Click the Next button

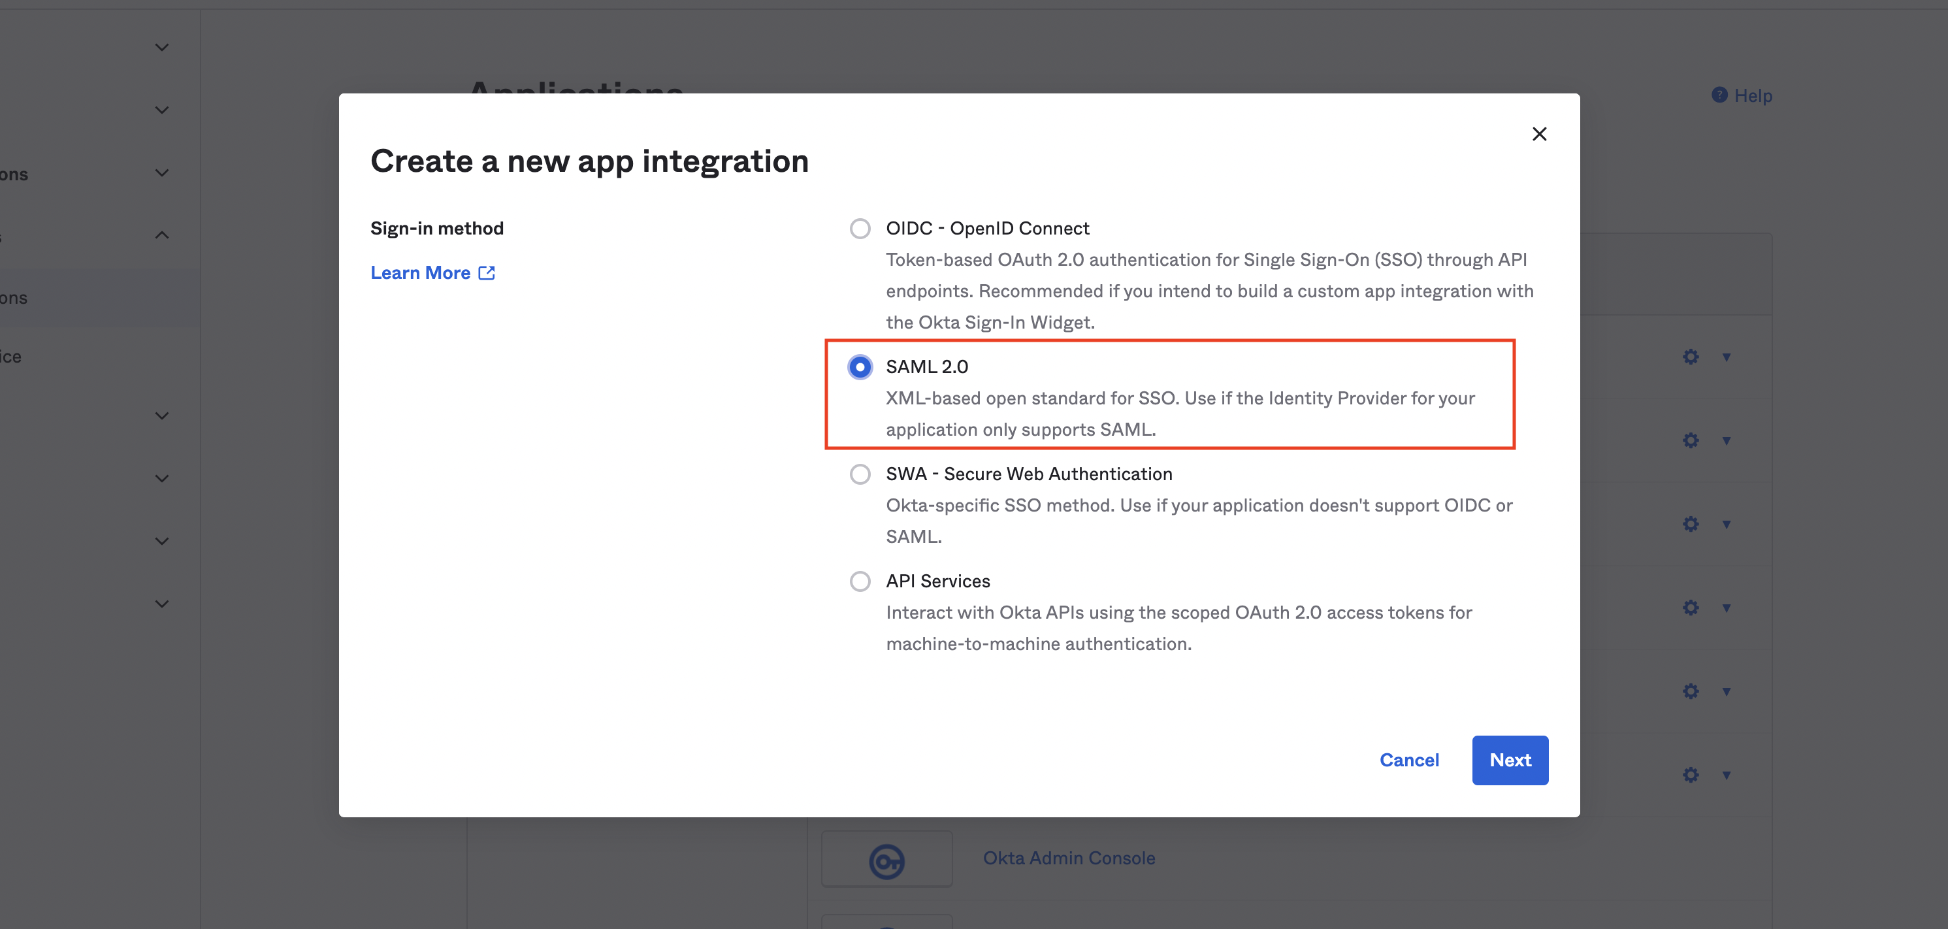(1510, 760)
